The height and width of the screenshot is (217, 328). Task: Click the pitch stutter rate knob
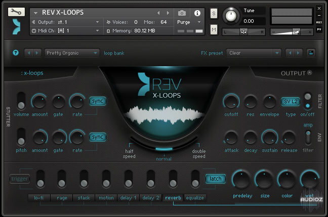[77, 138]
